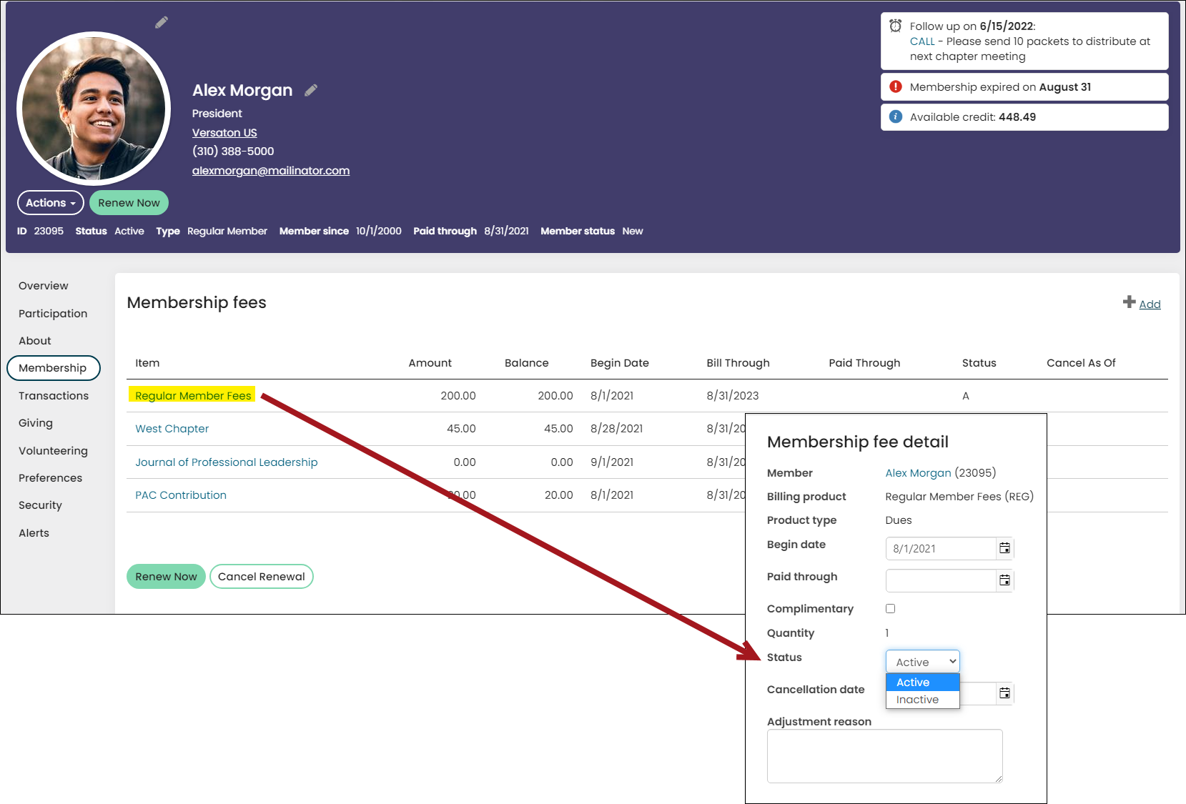Image resolution: width=1186 pixels, height=804 pixels.
Task: Click the Paid Through column header
Action: [864, 363]
